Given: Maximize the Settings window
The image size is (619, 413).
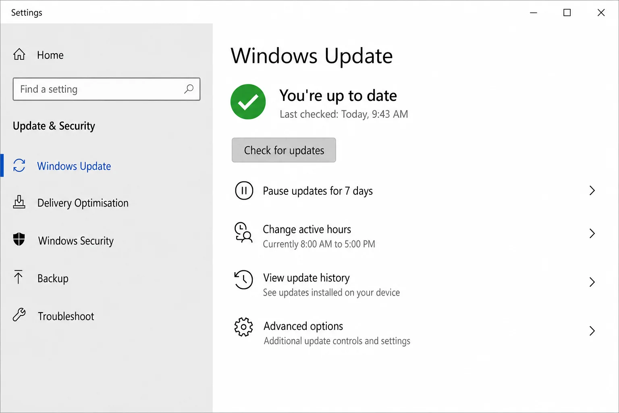Looking at the screenshot, I should coord(567,13).
